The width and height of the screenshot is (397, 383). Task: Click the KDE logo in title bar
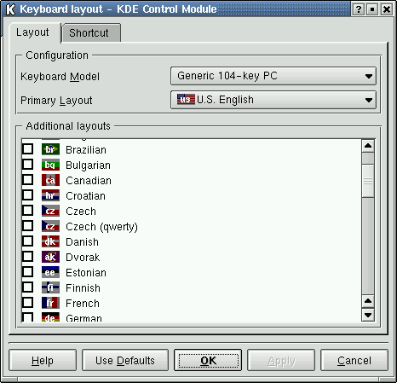(x=10, y=9)
